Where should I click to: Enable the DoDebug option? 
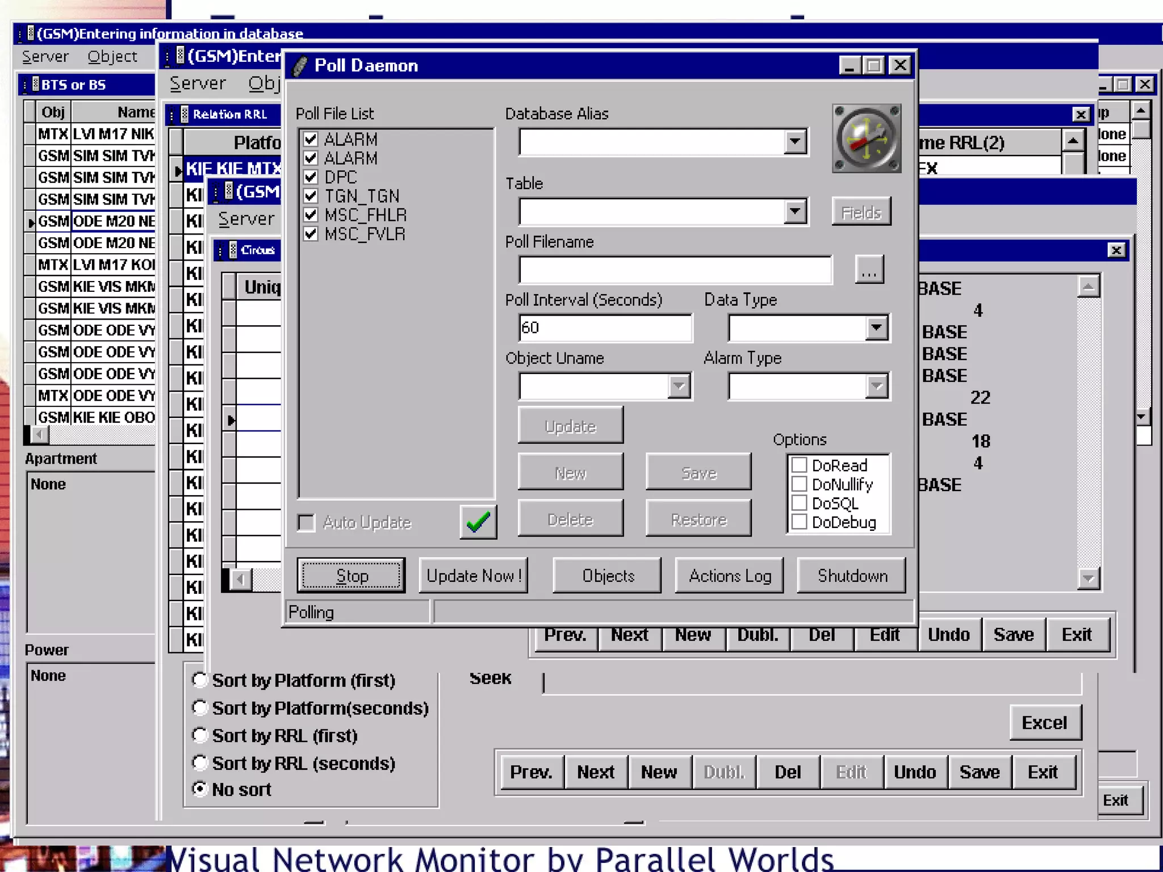800,522
